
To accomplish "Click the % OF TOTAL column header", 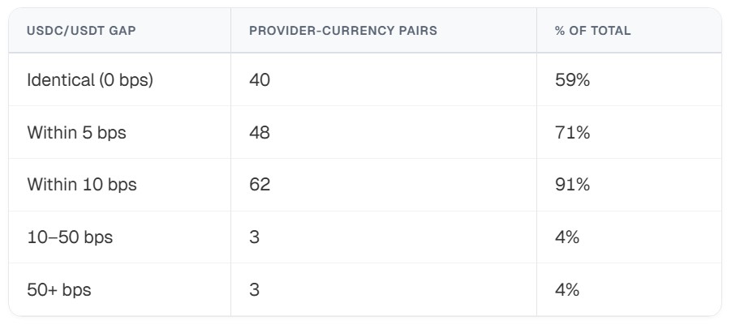I will (592, 31).
